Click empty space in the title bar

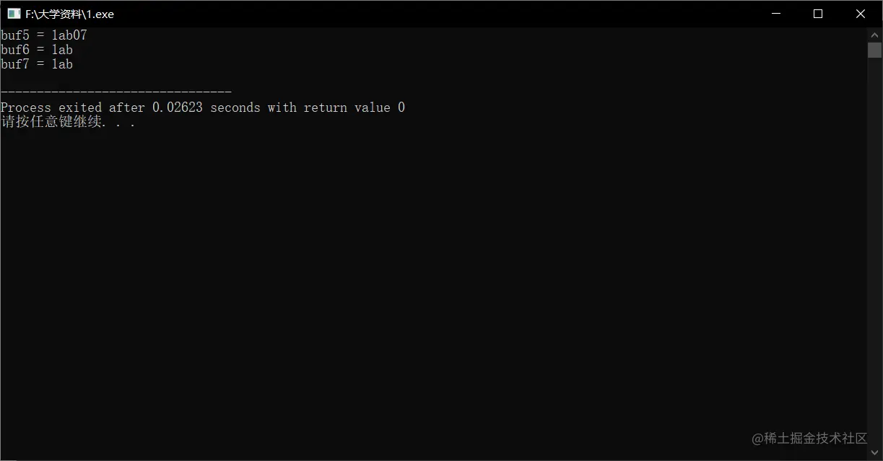coord(433,14)
